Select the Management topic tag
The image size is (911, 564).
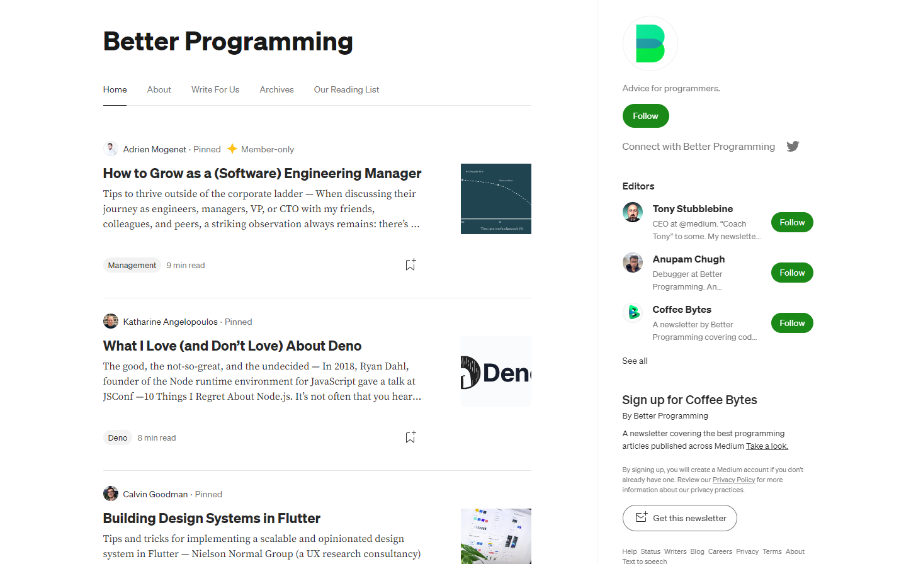click(132, 265)
